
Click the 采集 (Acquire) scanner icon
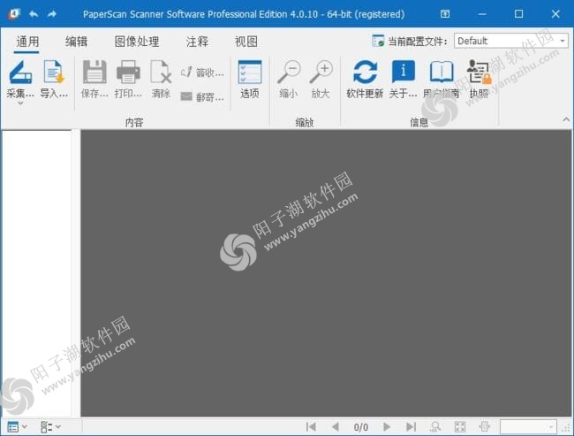20,73
